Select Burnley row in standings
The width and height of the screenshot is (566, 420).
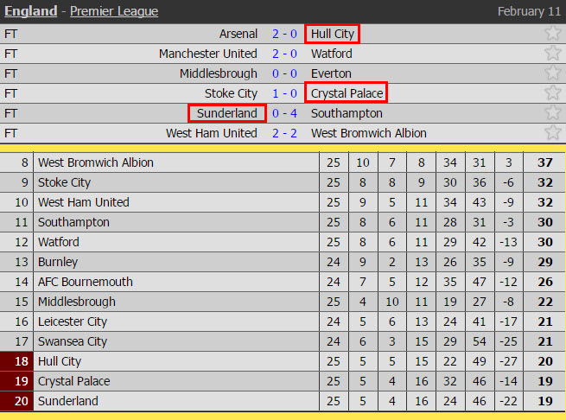[283, 262]
